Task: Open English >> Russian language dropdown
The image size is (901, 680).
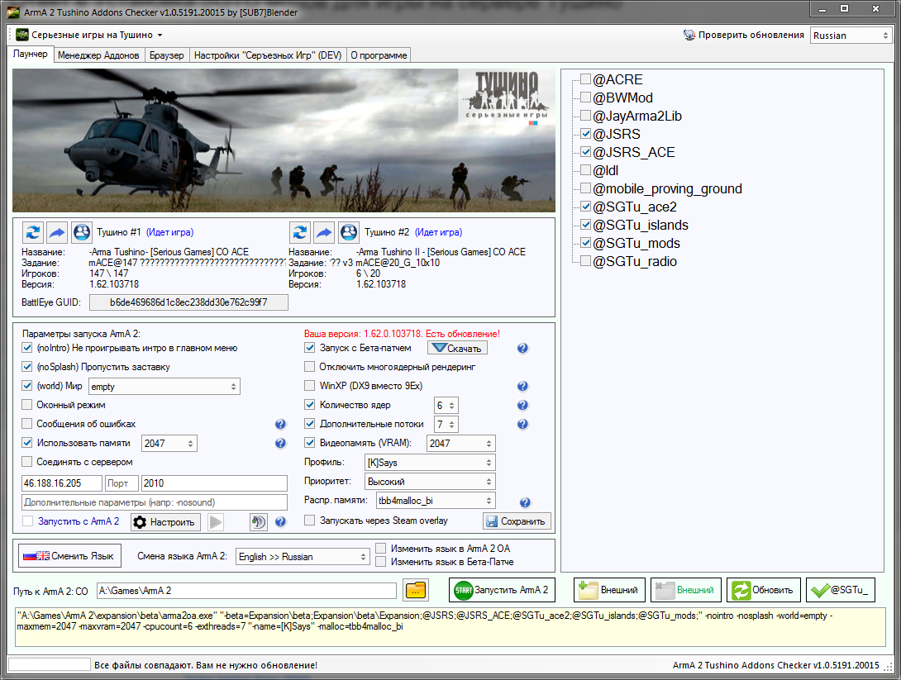Action: (303, 557)
